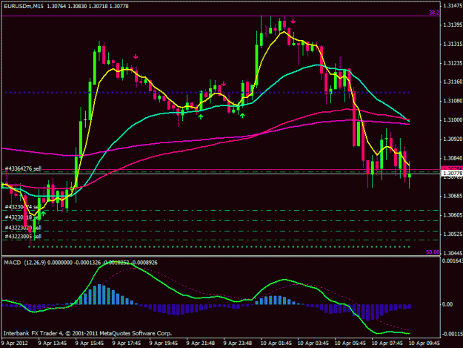The width and height of the screenshot is (463, 348).
Task: Click the 0.001643 MACD scale value
Action: tap(452, 260)
